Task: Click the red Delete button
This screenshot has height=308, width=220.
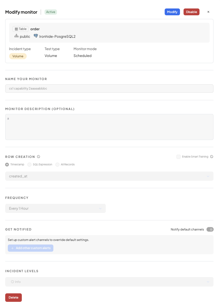Action: pos(13,298)
